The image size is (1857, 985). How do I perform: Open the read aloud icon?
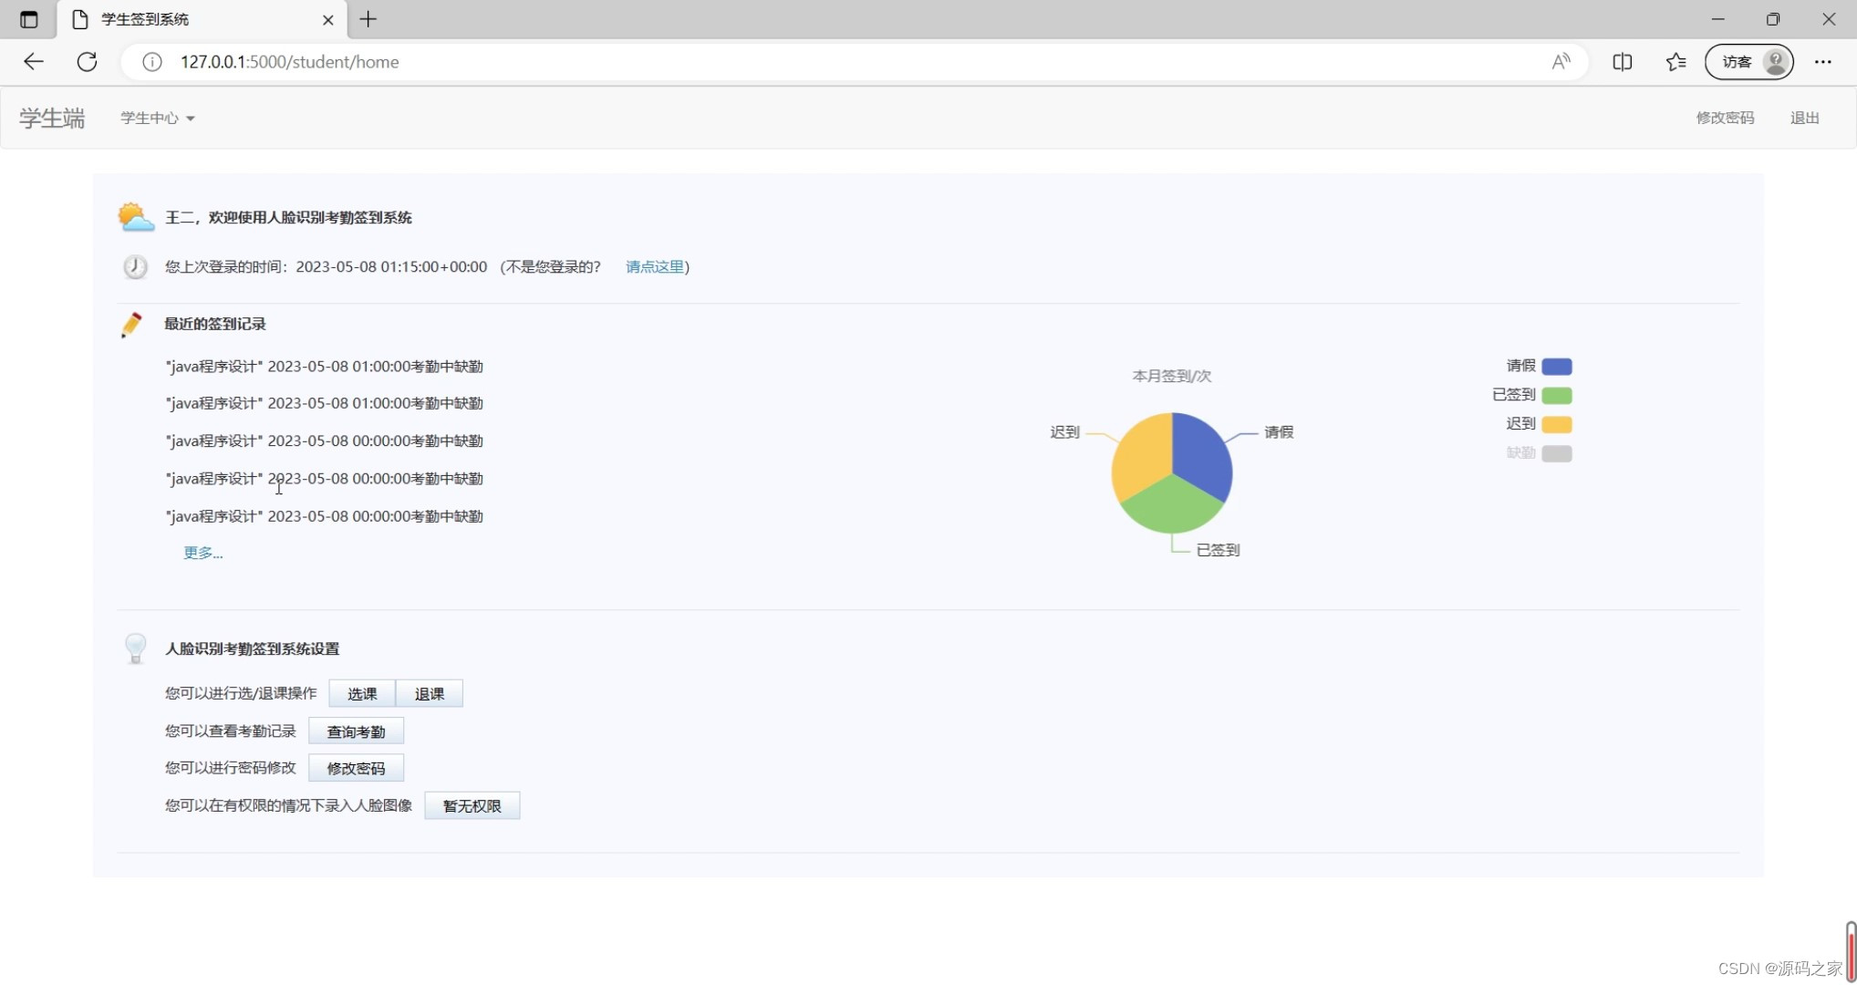(1561, 62)
